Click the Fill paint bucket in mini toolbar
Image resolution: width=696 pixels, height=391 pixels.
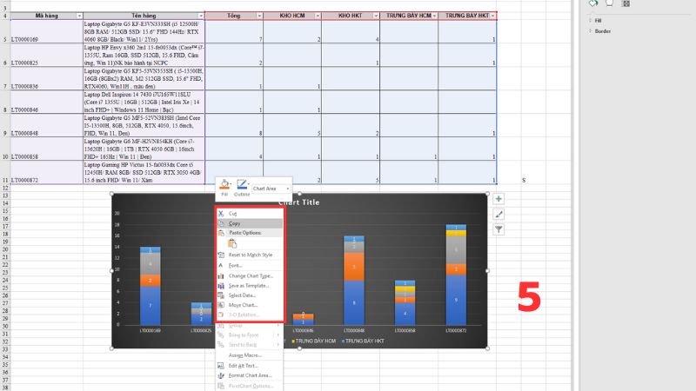[x=224, y=184]
